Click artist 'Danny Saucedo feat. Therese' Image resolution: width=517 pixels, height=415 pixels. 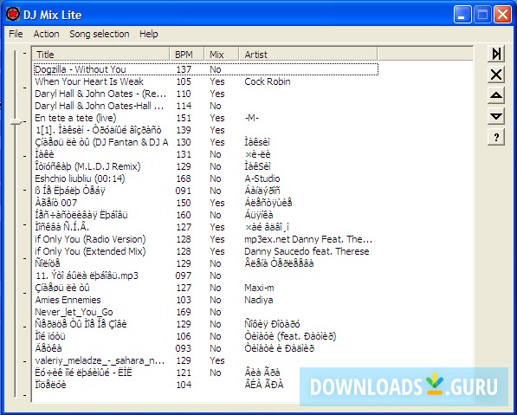(307, 251)
